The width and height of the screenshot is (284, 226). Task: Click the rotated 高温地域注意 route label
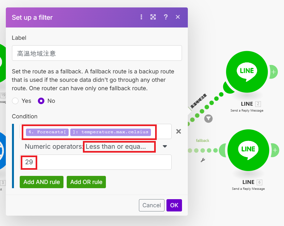click(199, 101)
